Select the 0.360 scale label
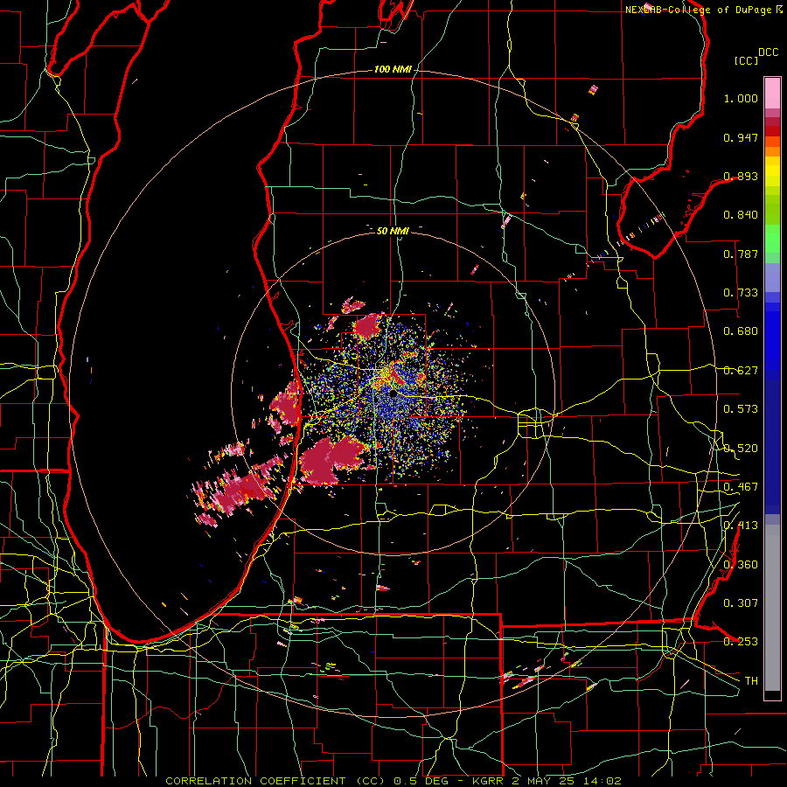This screenshot has width=787, height=787. 741,565
